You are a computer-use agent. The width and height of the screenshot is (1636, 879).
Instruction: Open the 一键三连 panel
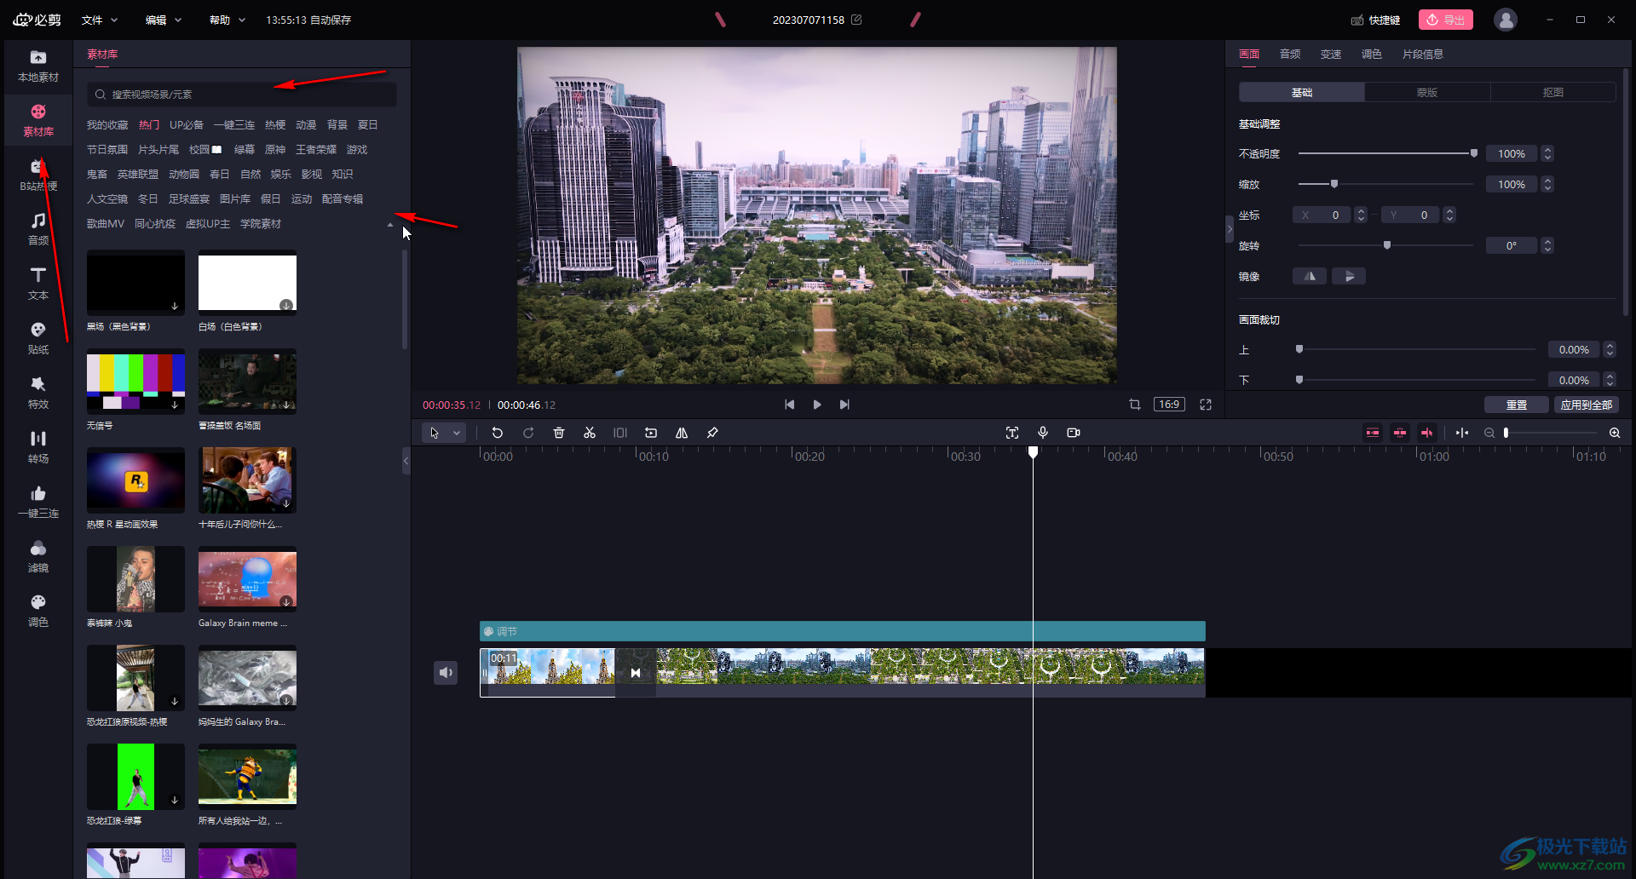[x=38, y=502]
